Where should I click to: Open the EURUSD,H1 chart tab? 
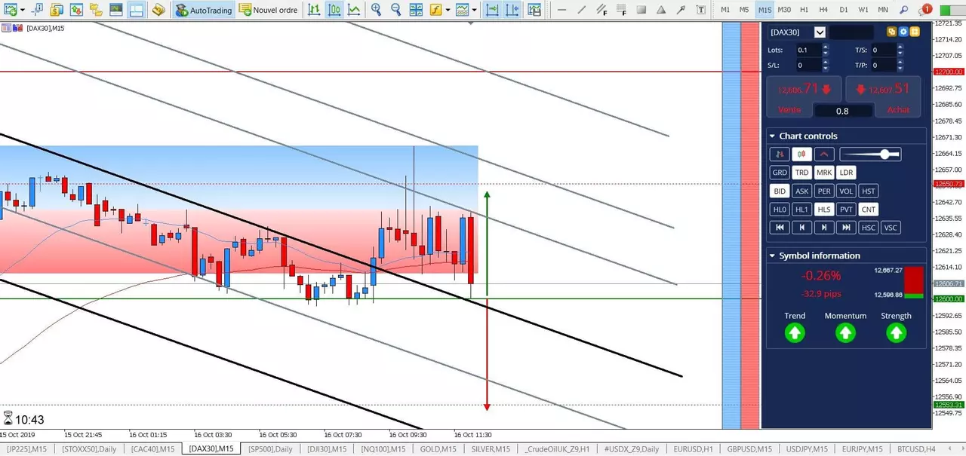(x=695, y=449)
